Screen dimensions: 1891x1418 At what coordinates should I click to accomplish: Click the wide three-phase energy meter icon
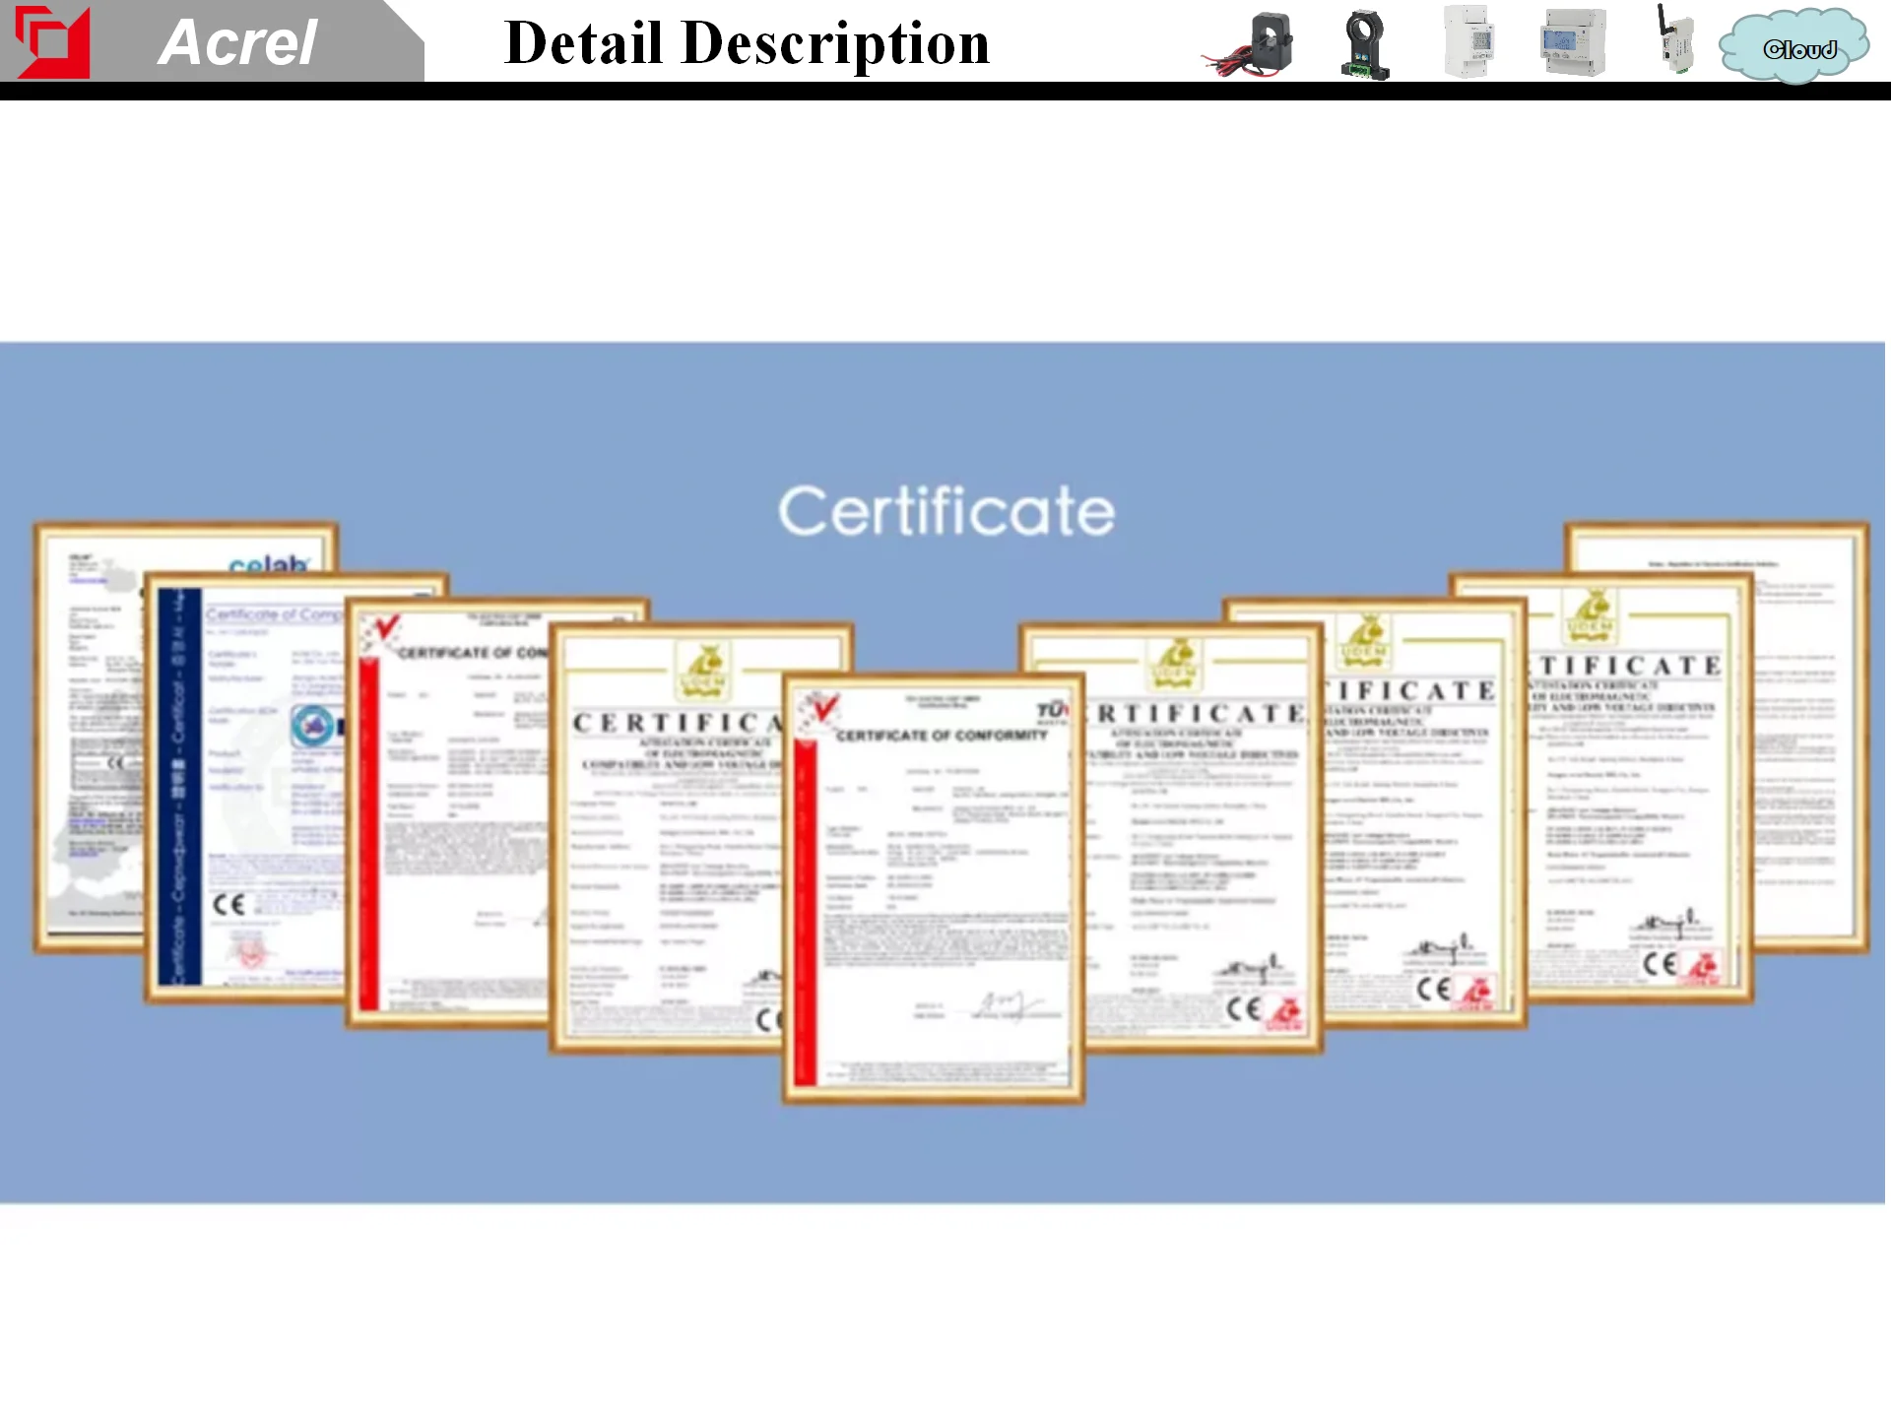tap(1573, 43)
